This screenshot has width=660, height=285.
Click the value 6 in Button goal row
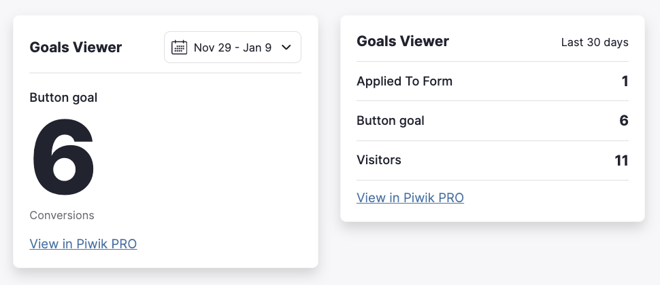[x=624, y=121]
